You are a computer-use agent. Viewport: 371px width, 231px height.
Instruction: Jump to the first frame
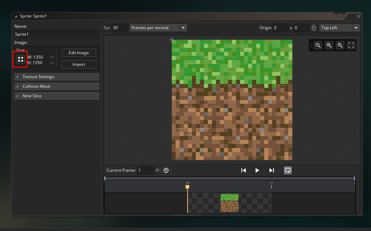(244, 170)
